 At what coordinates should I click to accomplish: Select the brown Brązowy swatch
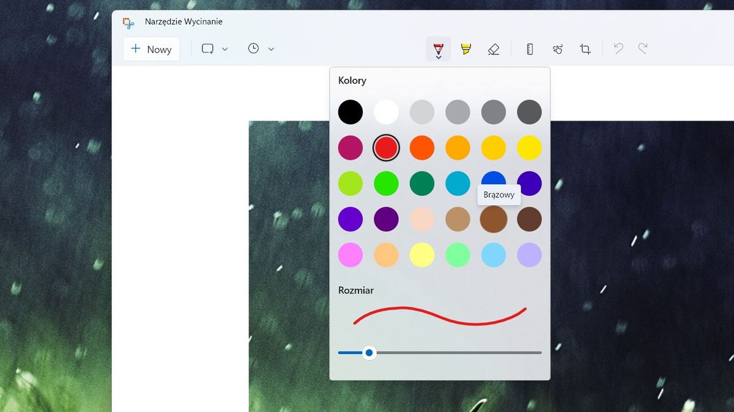pos(494,219)
